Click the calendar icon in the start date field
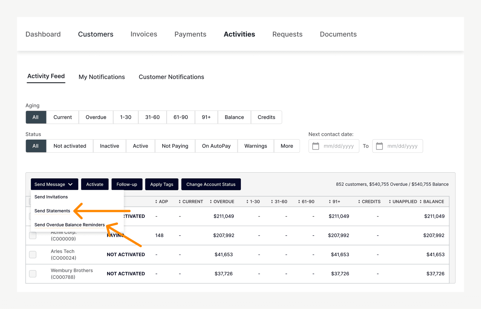 pyautogui.click(x=316, y=146)
